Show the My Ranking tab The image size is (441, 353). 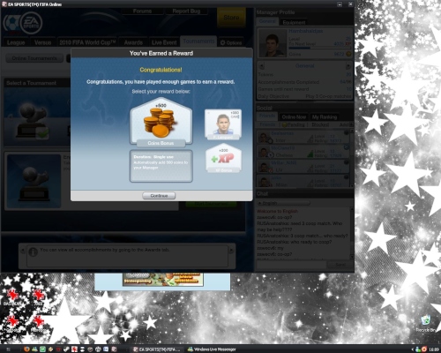pyautogui.click(x=325, y=117)
